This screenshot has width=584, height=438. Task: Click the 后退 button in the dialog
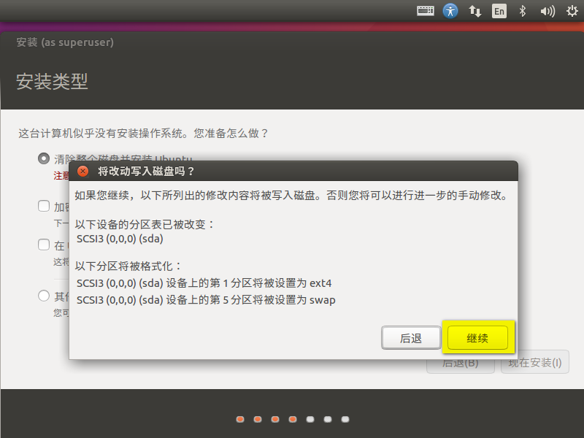pos(411,338)
